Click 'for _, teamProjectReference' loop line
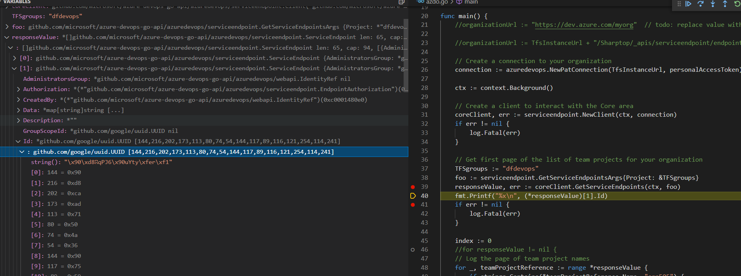Screen dimensions: 741x276 (551, 268)
